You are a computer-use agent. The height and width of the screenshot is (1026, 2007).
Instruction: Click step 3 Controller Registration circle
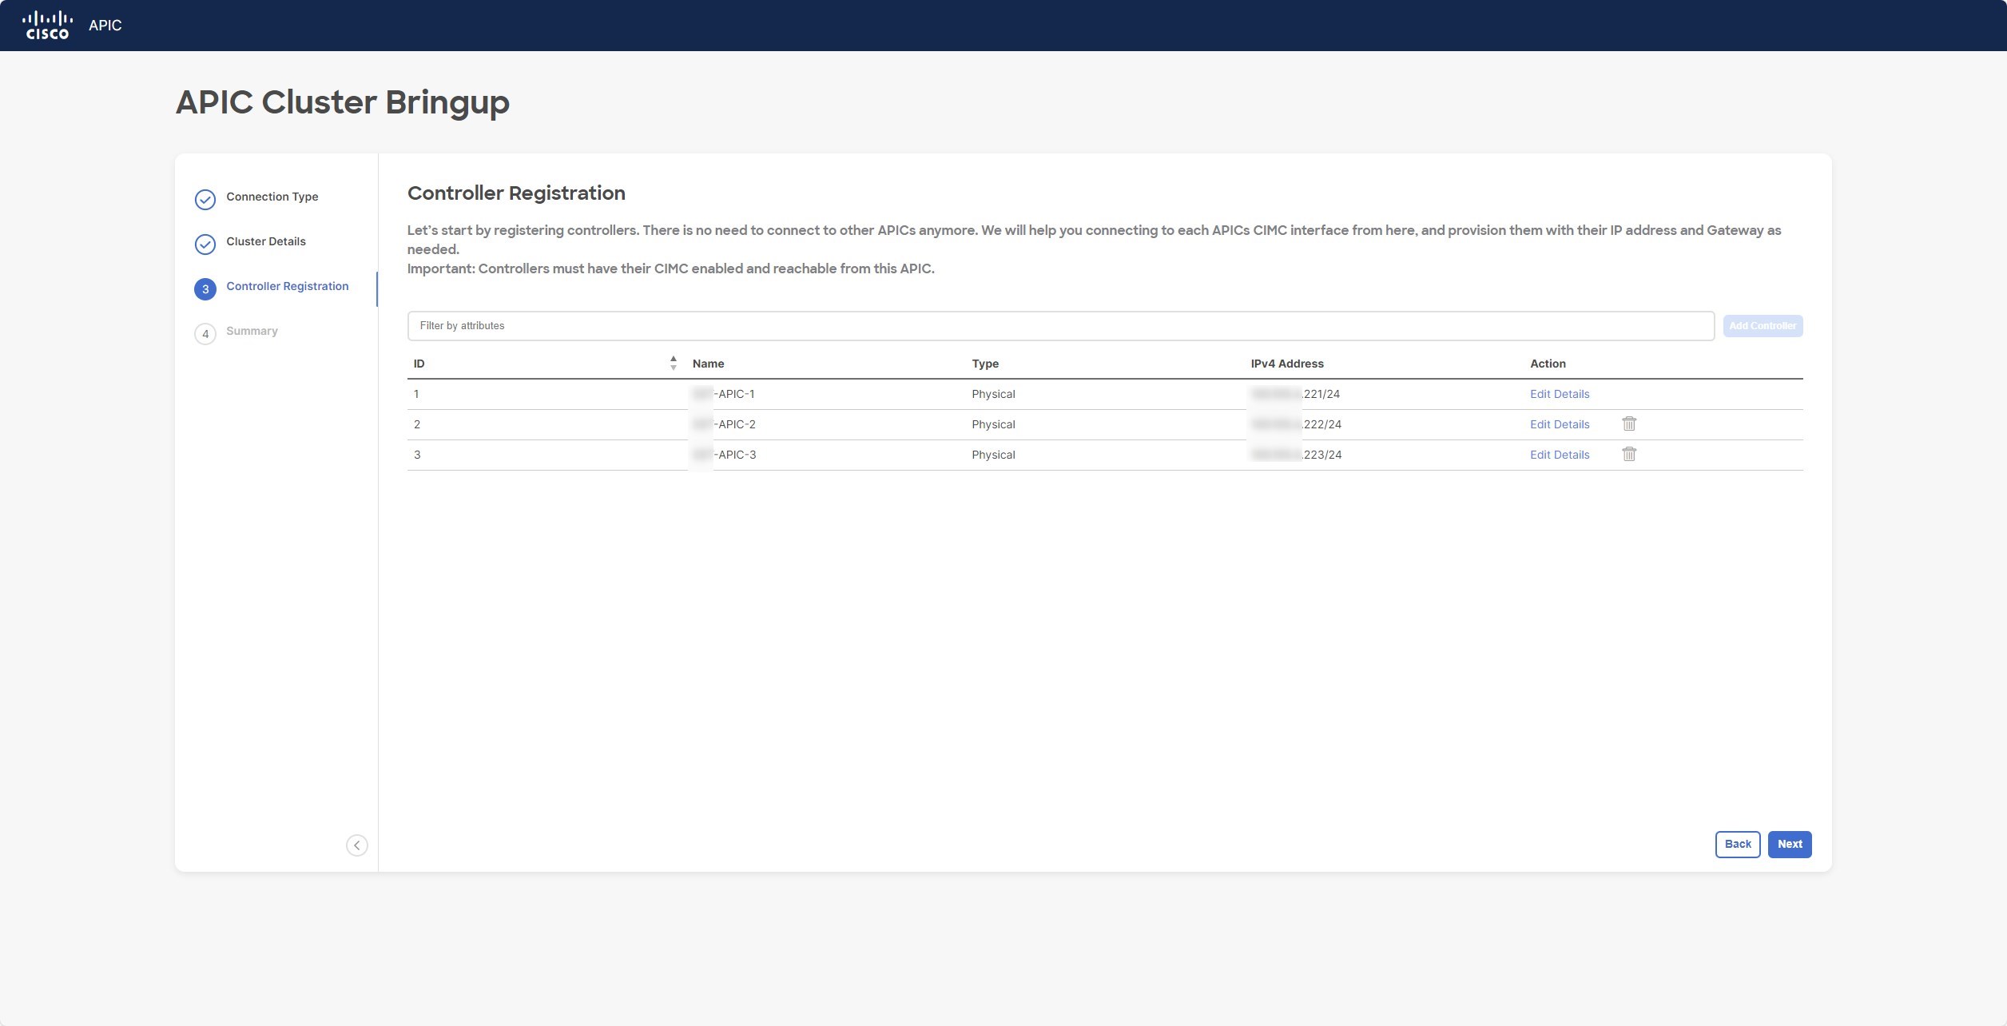tap(205, 289)
